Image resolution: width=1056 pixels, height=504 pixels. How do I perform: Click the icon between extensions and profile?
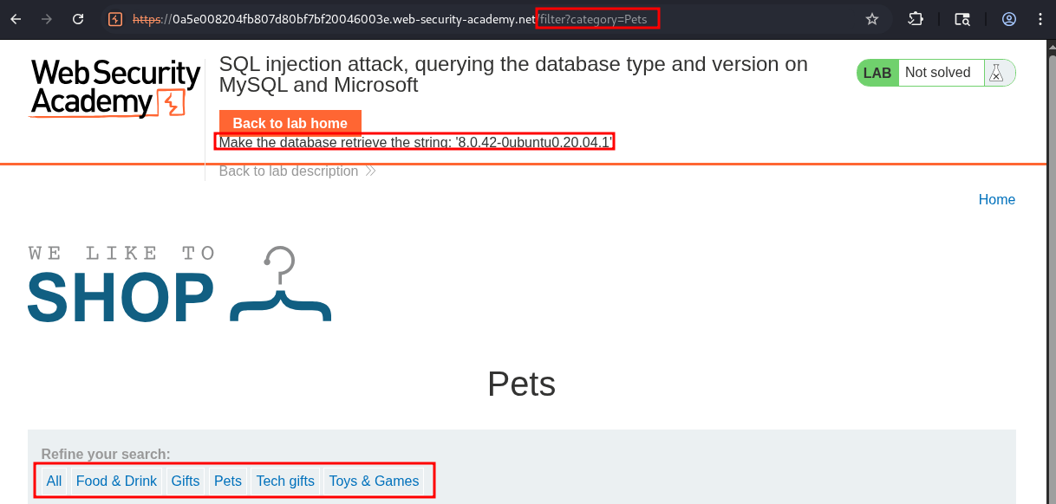pyautogui.click(x=962, y=19)
